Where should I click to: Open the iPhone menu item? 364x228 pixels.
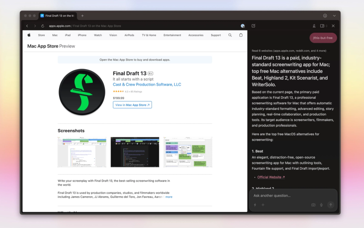(82, 35)
